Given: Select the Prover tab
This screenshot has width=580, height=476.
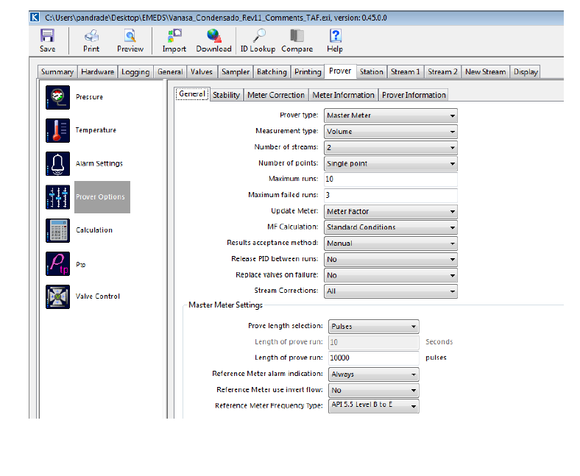Looking at the screenshot, I should (340, 71).
